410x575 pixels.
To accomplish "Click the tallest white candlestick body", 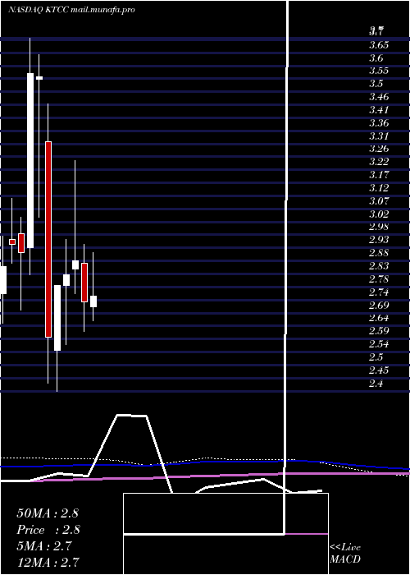I will (x=30, y=161).
